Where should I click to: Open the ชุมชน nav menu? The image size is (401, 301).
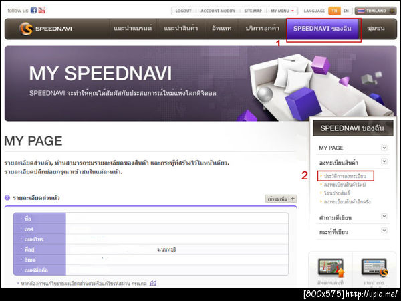coord(376,28)
